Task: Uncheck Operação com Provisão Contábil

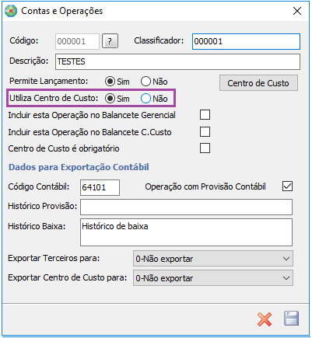Action: point(287,186)
